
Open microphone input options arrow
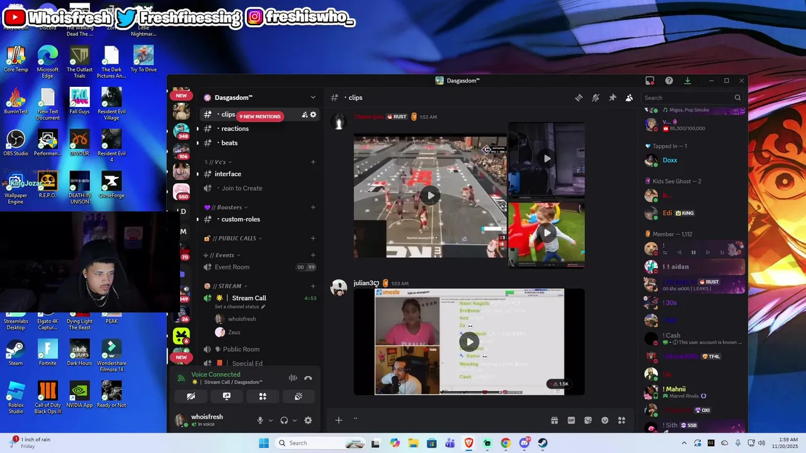point(271,420)
